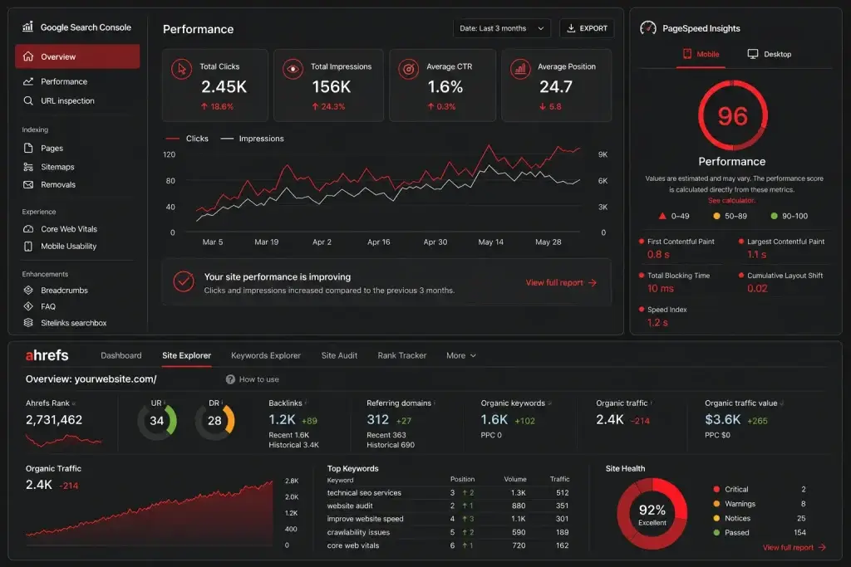Switch to the Desktop tab in PageSpeed
Screen dimensions: 851x567
[769, 54]
